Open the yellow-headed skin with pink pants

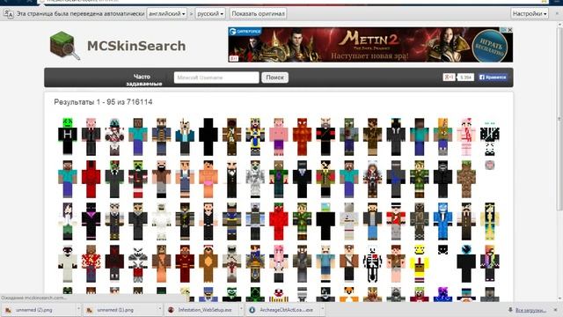point(420,264)
